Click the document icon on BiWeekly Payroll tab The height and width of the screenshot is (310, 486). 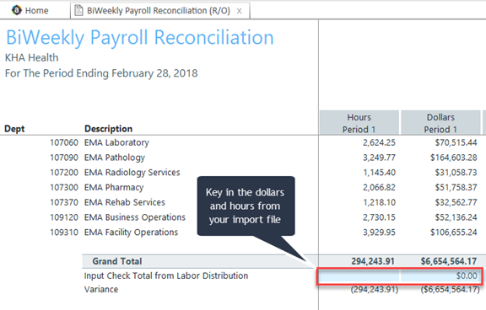[x=78, y=10]
